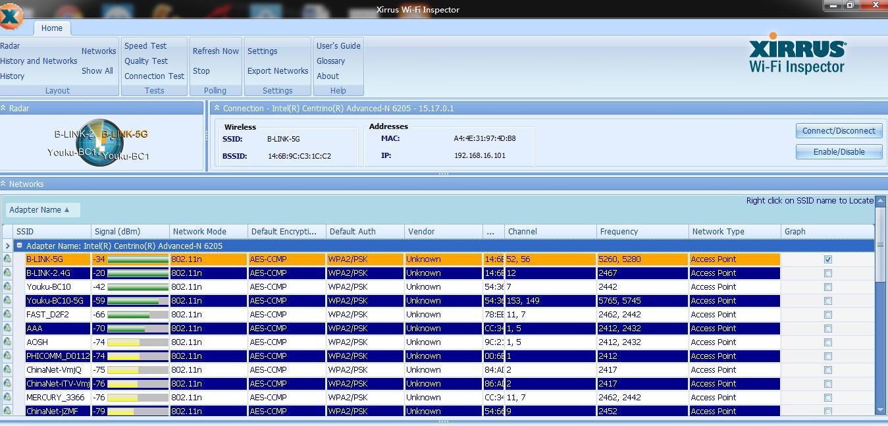Viewport: 888px width, 426px height.
Task: Click the network icon beside AOSH row
Action: coord(7,342)
